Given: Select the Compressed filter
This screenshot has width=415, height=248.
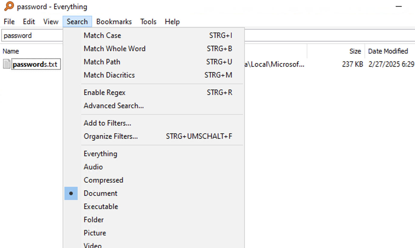Looking at the screenshot, I should [154, 180].
